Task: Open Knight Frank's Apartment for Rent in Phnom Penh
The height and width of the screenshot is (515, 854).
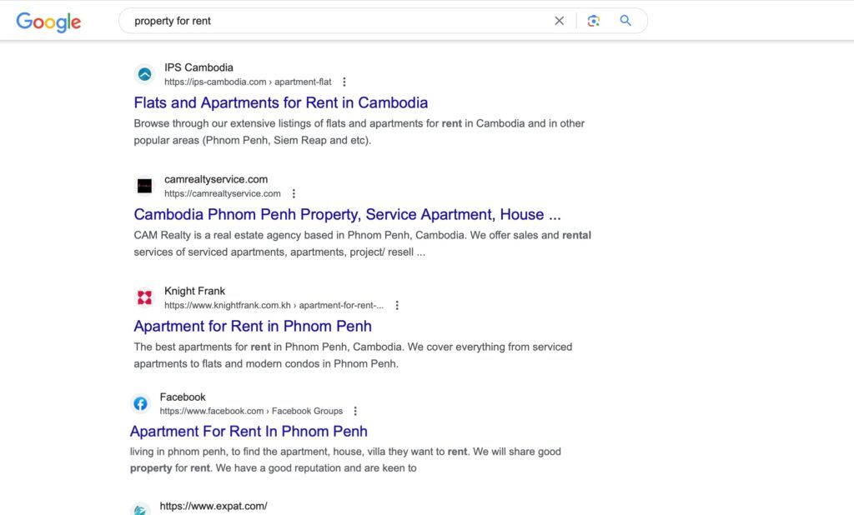Action: [252, 326]
